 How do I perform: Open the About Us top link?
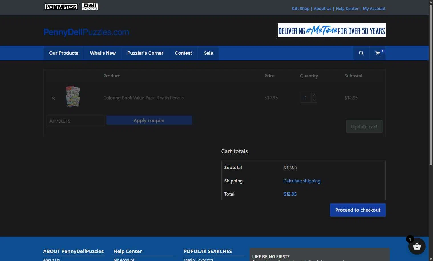point(323,9)
